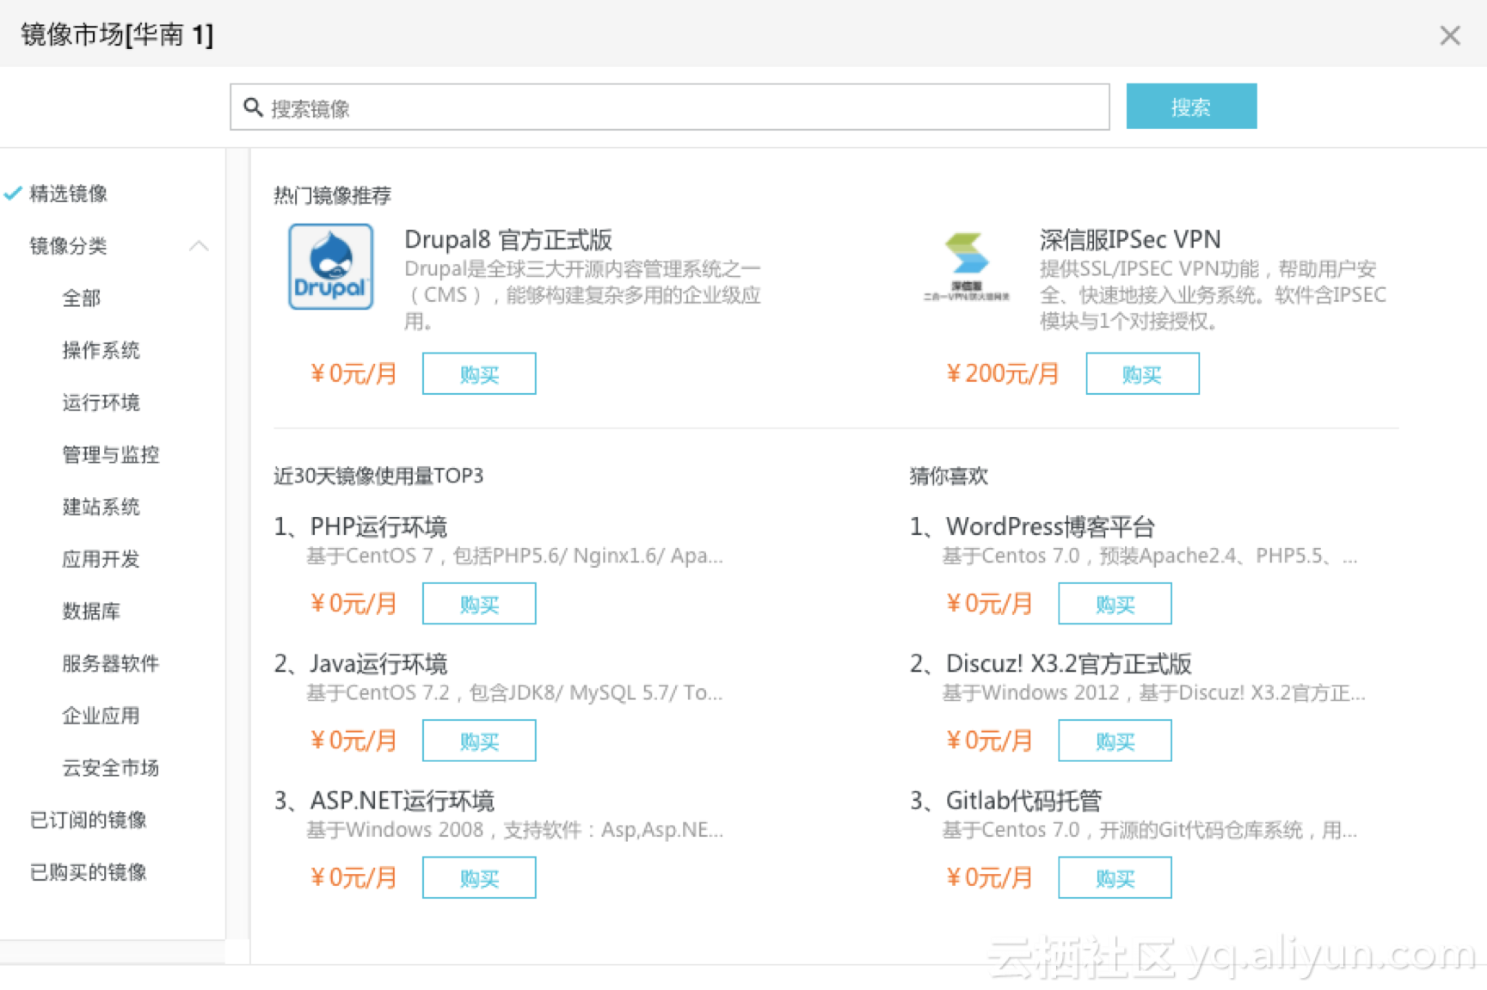Open the Drupal8 官方正式版 title

click(x=508, y=239)
